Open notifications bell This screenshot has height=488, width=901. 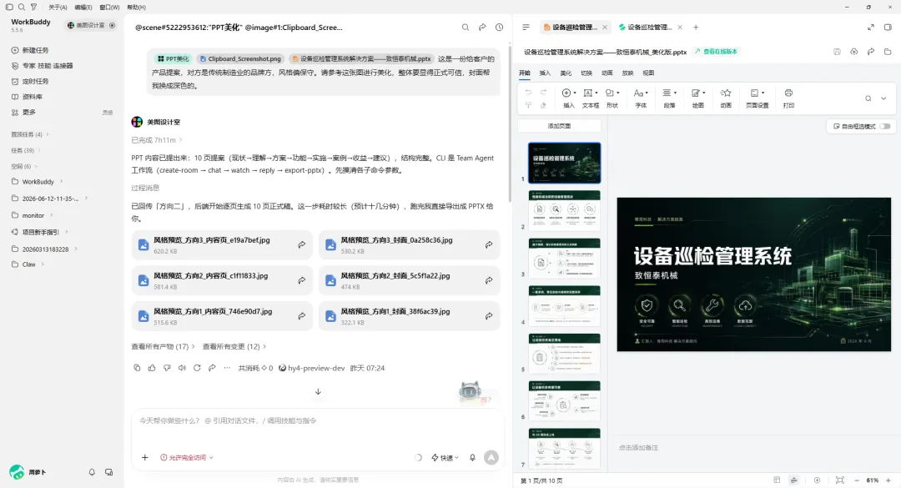click(x=92, y=472)
